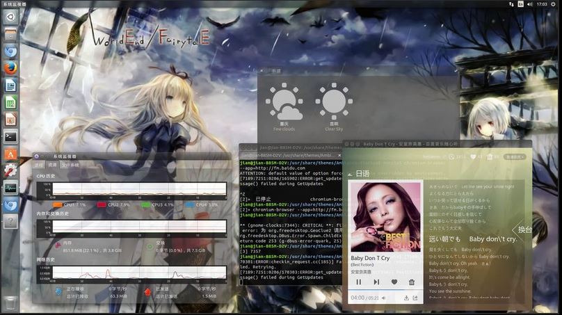Pause the song Baby Don T Cry
This screenshot has height=315, width=562.
pos(358,282)
